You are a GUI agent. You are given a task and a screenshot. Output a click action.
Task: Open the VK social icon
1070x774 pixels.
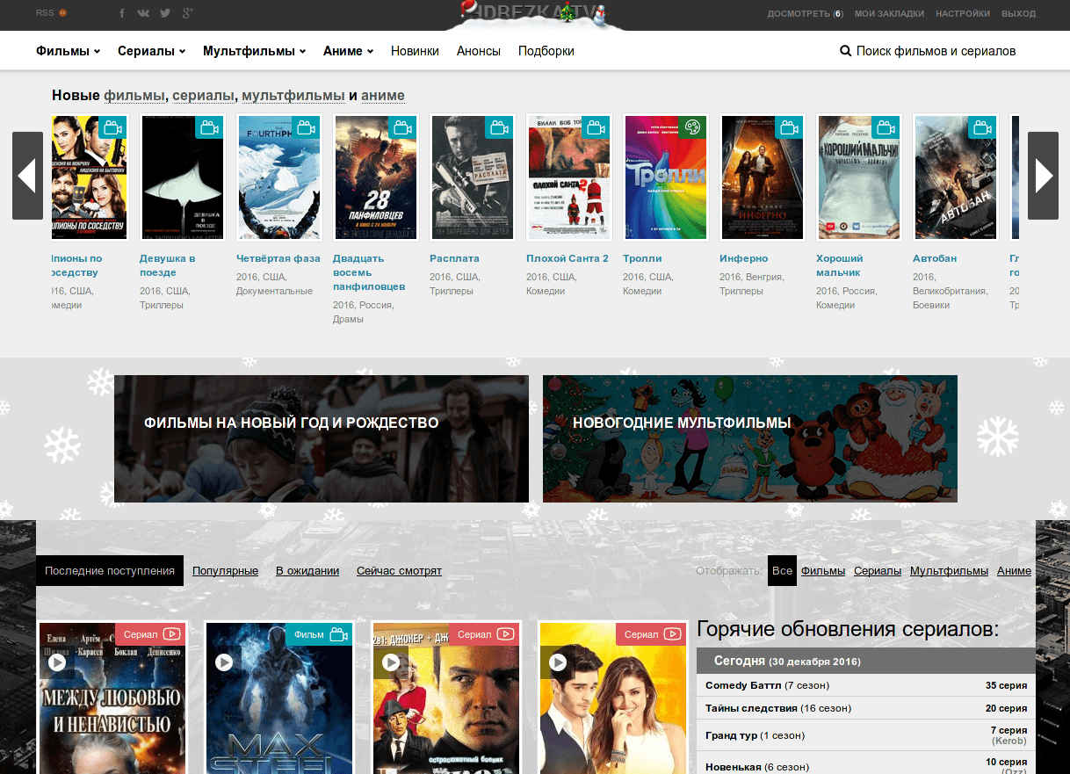coord(143,13)
